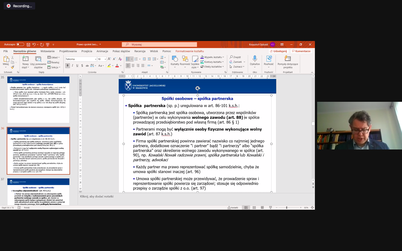The width and height of the screenshot is (402, 251).
Task: Click Użyj ponownie slajdów
Action: coord(38,62)
